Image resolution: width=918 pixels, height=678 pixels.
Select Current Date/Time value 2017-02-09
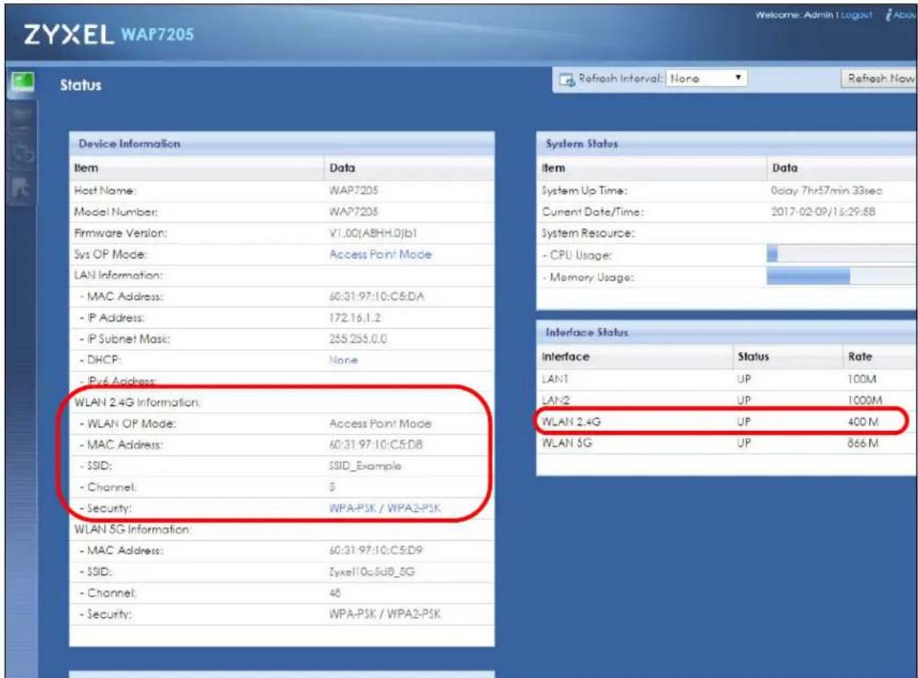click(823, 212)
